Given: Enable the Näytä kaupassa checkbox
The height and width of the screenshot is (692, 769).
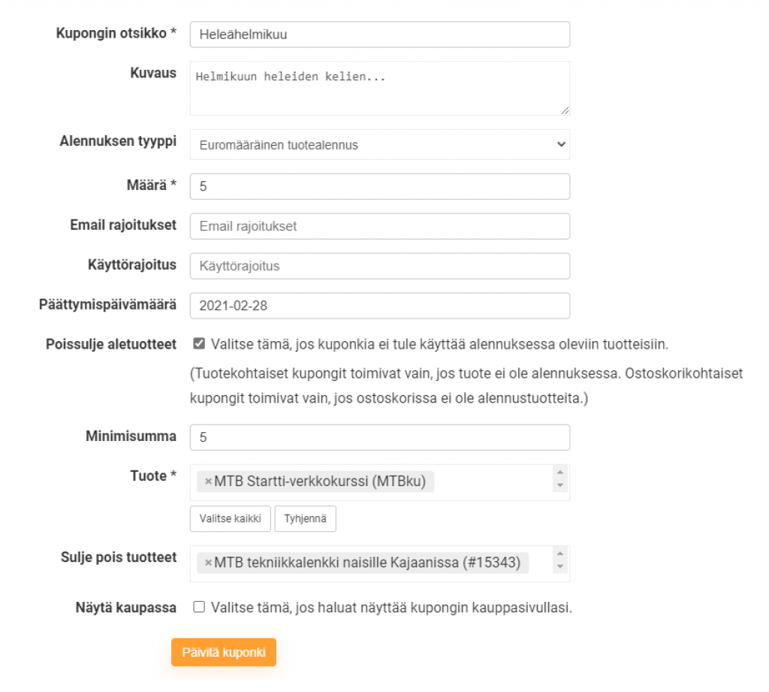Looking at the screenshot, I should [x=199, y=607].
